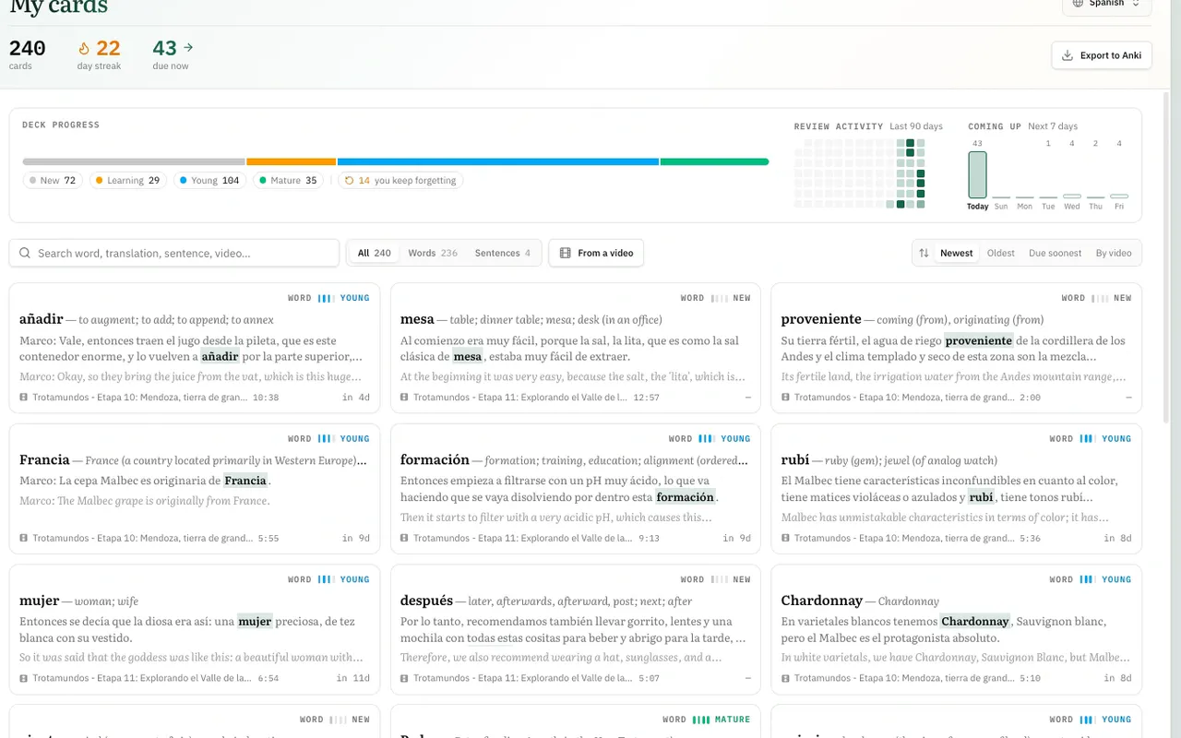This screenshot has width=1181, height=738.
Task: Click the word 'después' card heading
Action: point(427,601)
